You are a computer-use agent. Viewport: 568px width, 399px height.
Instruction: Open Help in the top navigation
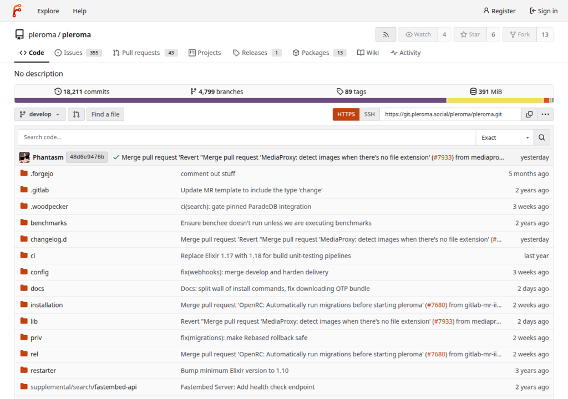[79, 11]
